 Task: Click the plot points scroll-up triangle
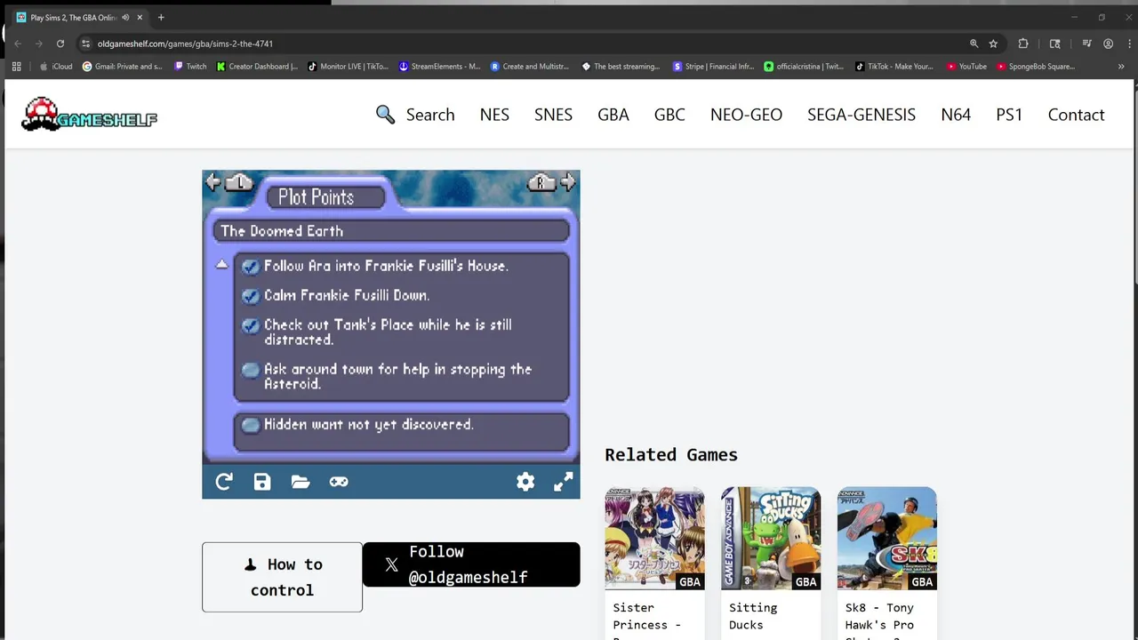point(221,265)
